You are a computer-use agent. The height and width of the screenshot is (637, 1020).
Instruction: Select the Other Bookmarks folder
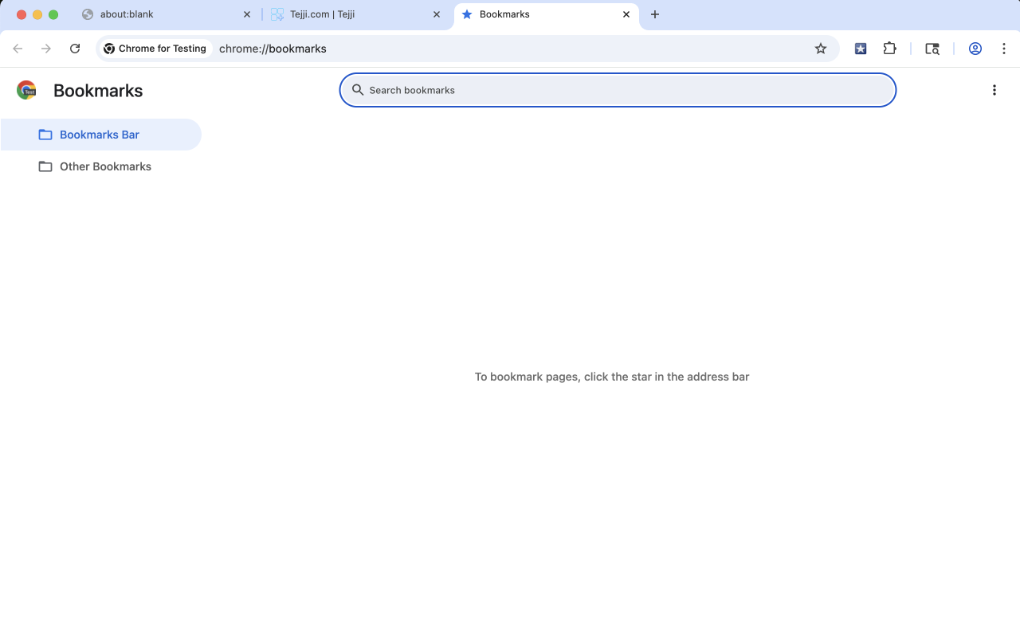[x=104, y=166]
